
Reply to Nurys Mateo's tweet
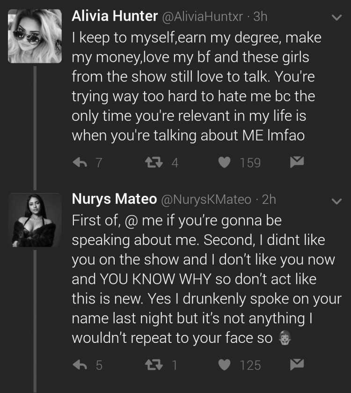80,365
